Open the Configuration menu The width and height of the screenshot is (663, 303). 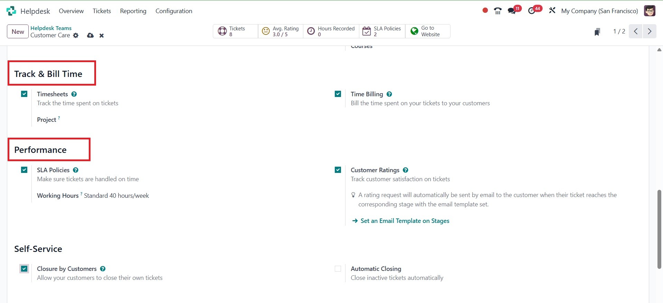[174, 11]
